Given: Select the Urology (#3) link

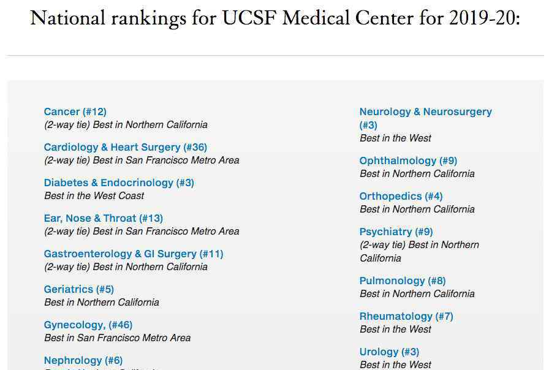Looking at the screenshot, I should coord(389,352).
